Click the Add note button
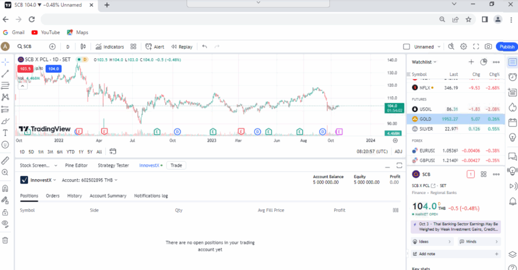This screenshot has width=518, height=270. [x=456, y=254]
